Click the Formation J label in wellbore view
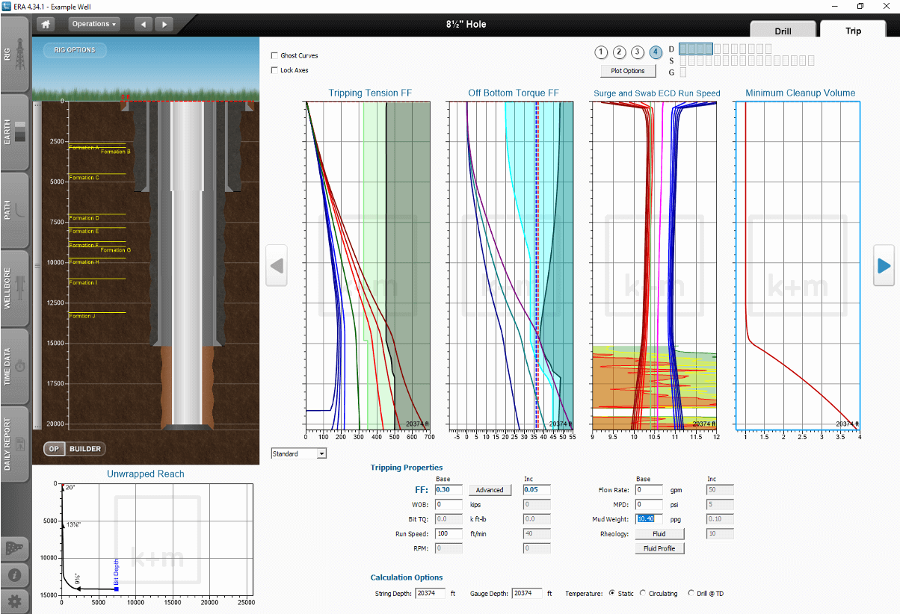This screenshot has width=900, height=614. click(x=82, y=316)
